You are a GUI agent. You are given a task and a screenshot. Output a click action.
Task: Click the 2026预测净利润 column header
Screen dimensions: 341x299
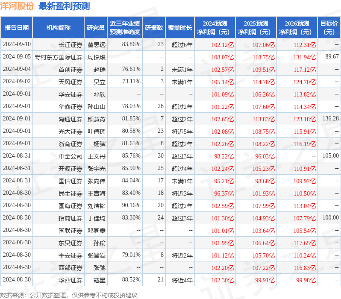tap(297, 28)
